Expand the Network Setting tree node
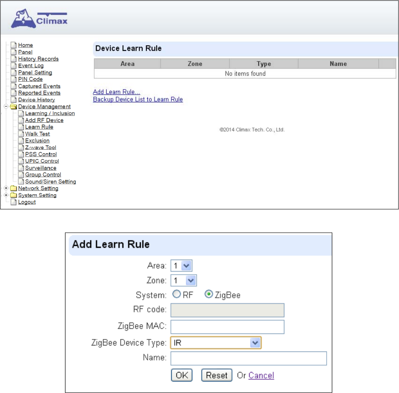 [6, 188]
